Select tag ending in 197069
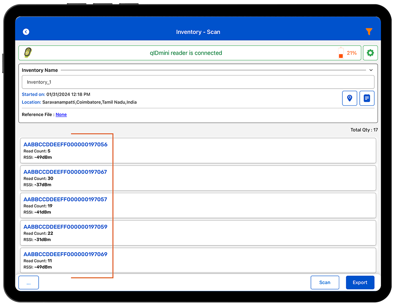The height and width of the screenshot is (305, 394). (x=198, y=260)
